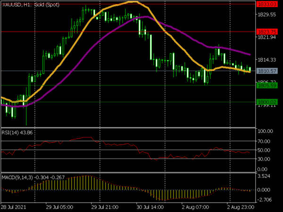The height and width of the screenshot is (212, 283).
Task: Click the 29 Jul 21:00 time label
Action: click(105, 207)
